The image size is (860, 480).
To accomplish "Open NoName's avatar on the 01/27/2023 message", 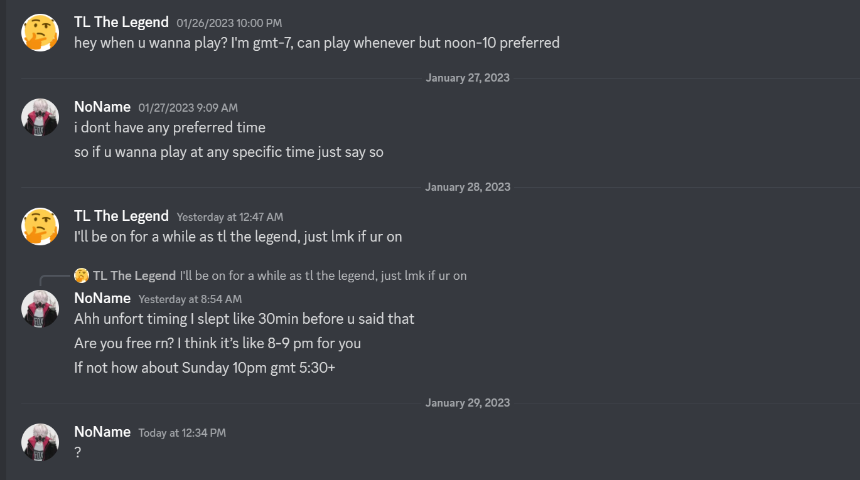I will 40,117.
